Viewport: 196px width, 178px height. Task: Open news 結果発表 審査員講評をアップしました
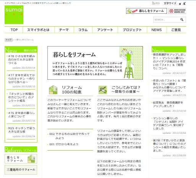click(168, 104)
